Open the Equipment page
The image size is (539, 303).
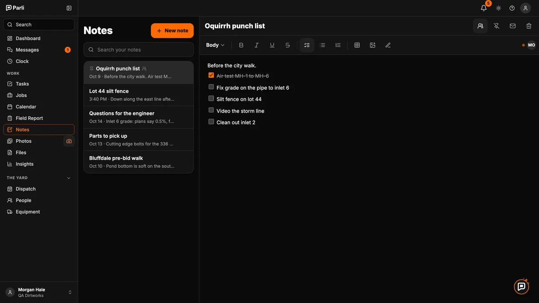point(39,212)
